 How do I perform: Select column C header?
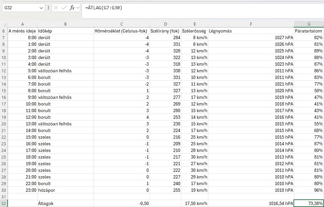(122, 24)
